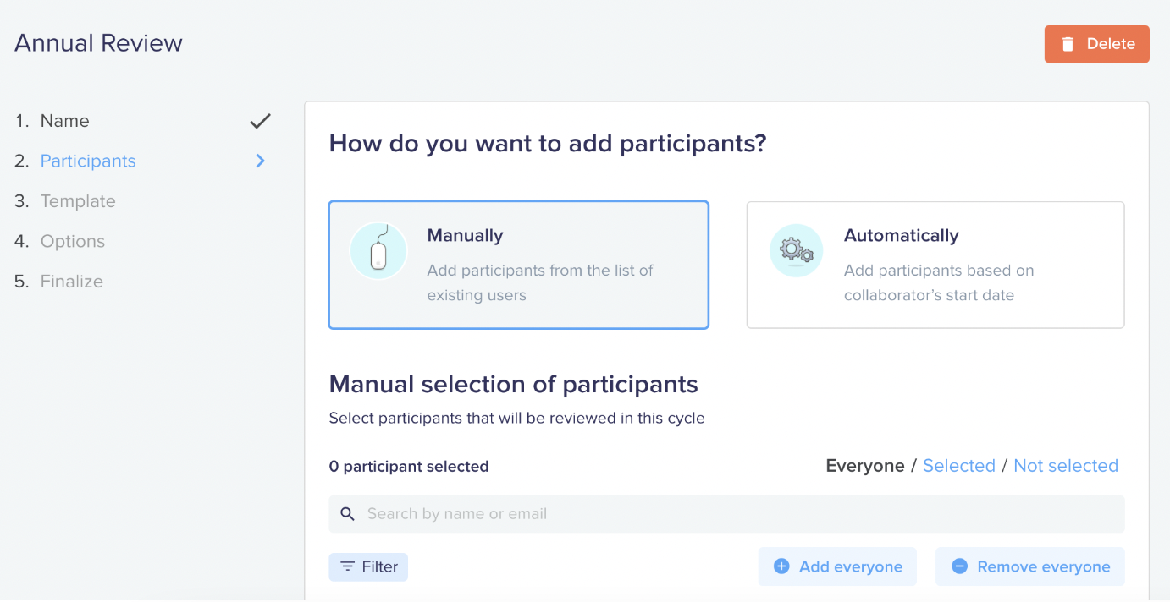Viewport: 1170px width, 602px height.
Task: Click the magnifier icon in search bar
Action: pyautogui.click(x=347, y=513)
